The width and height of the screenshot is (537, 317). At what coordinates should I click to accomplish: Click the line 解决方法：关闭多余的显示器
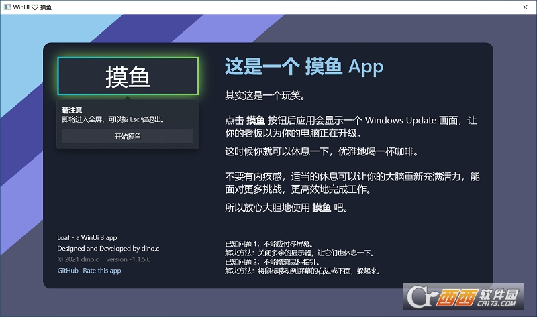pyautogui.click(x=299, y=253)
